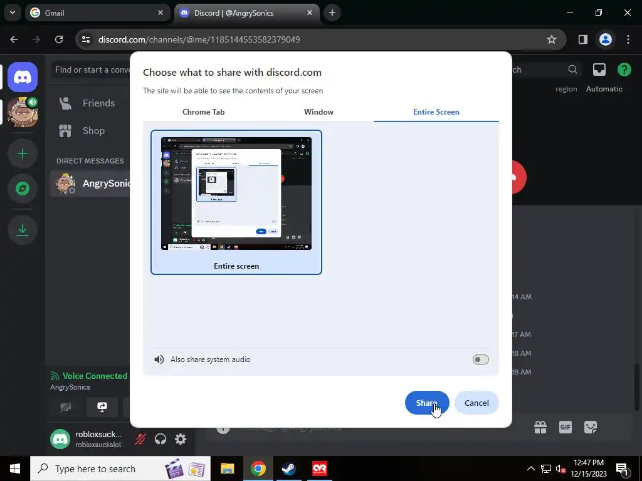Send a gift with gift icon
The height and width of the screenshot is (481, 642).
(x=540, y=427)
